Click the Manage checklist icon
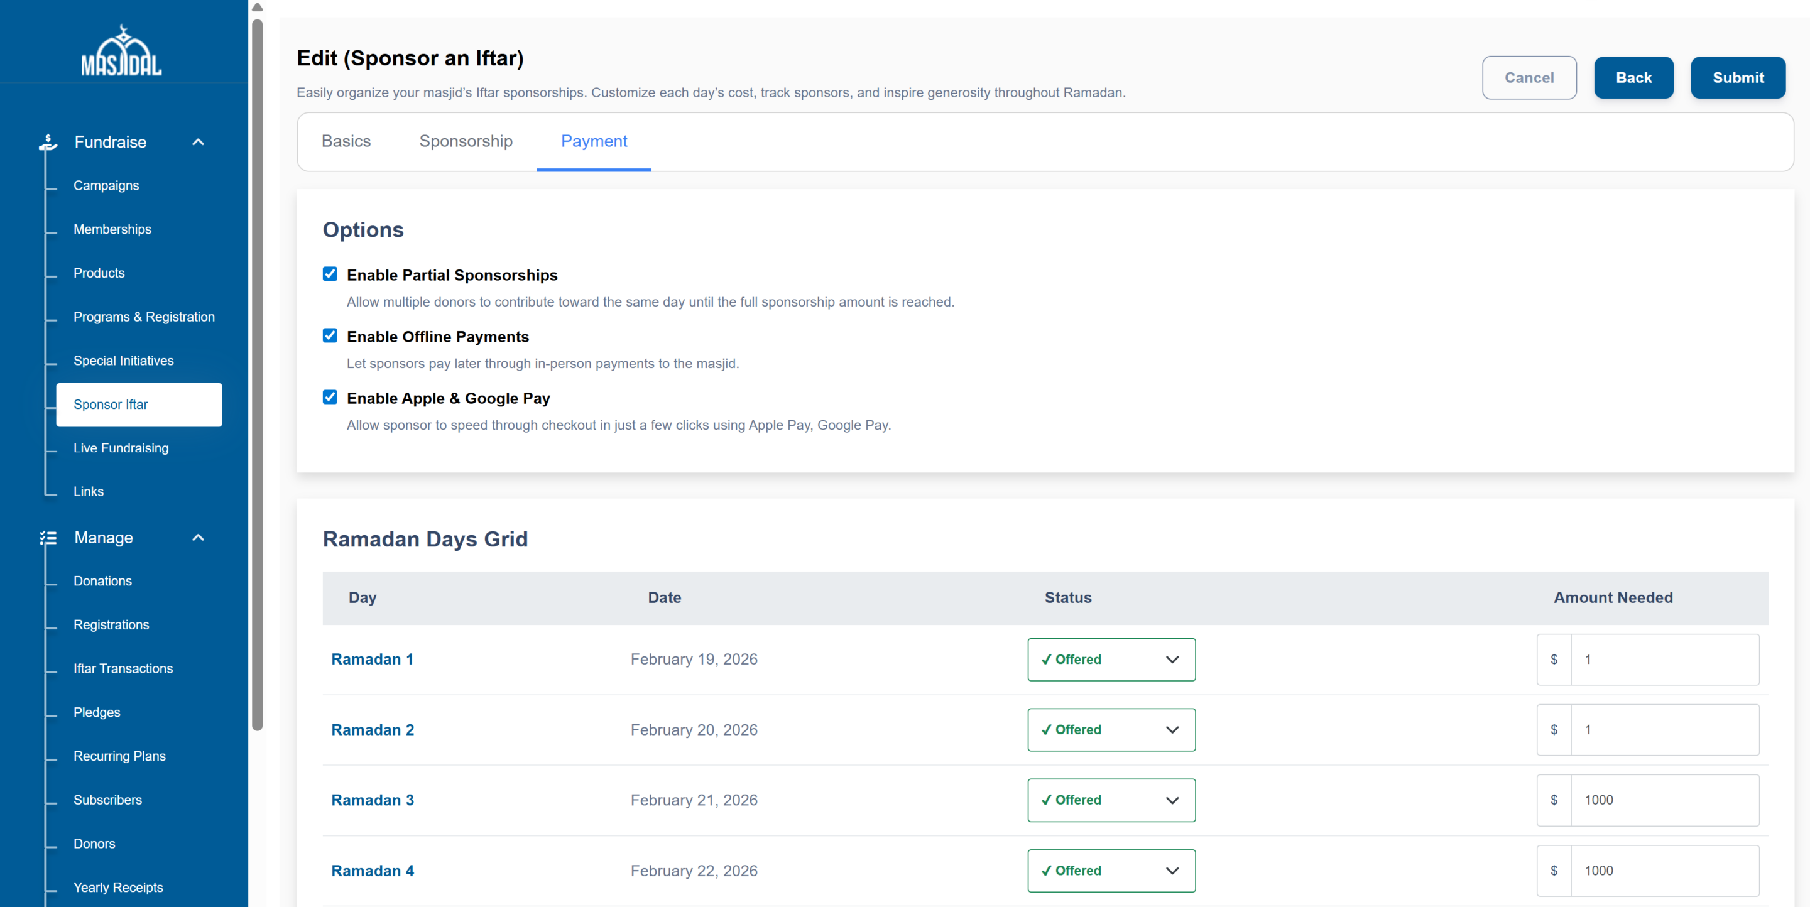This screenshot has width=1810, height=907. pyautogui.click(x=48, y=538)
